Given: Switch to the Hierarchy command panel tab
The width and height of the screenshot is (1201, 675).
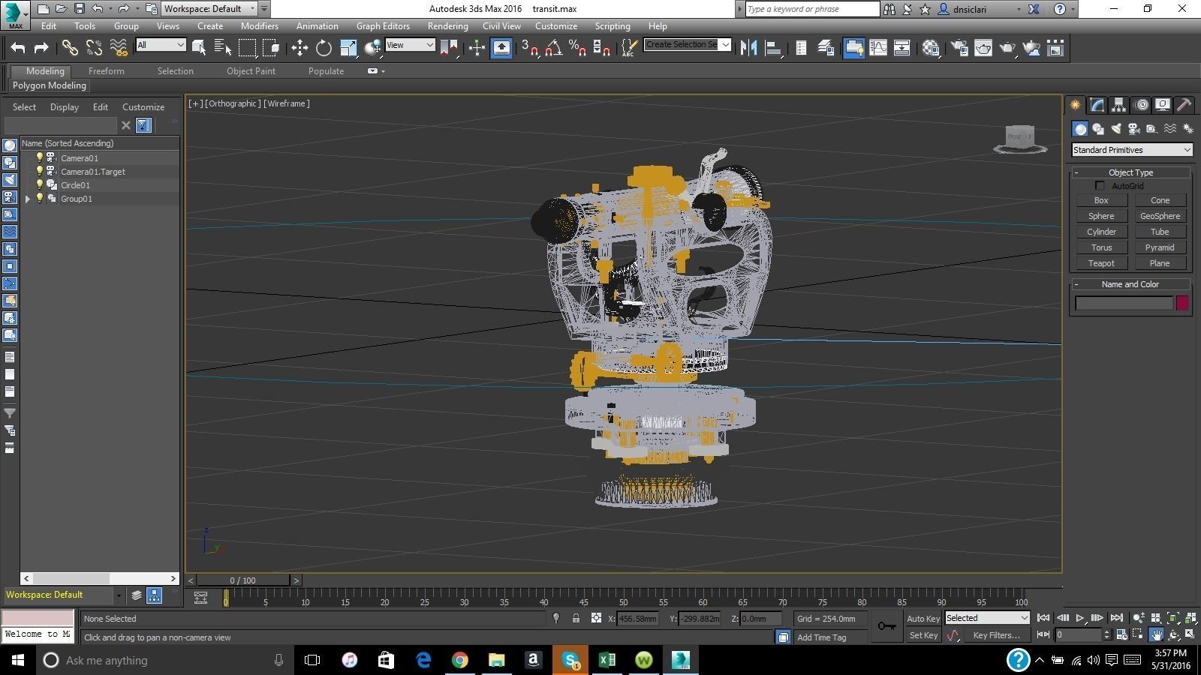Looking at the screenshot, I should pyautogui.click(x=1118, y=105).
